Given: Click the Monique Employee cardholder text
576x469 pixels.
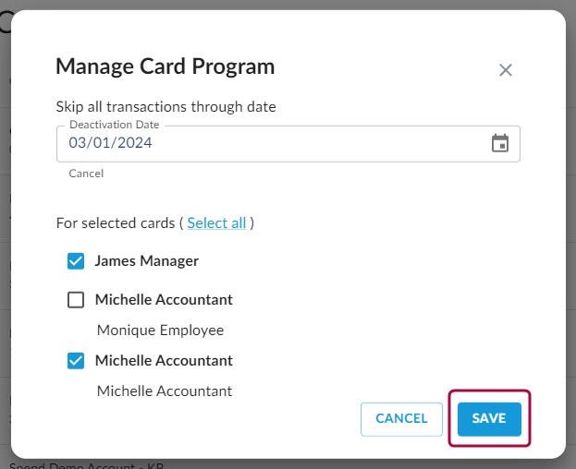Looking at the screenshot, I should click(x=160, y=330).
